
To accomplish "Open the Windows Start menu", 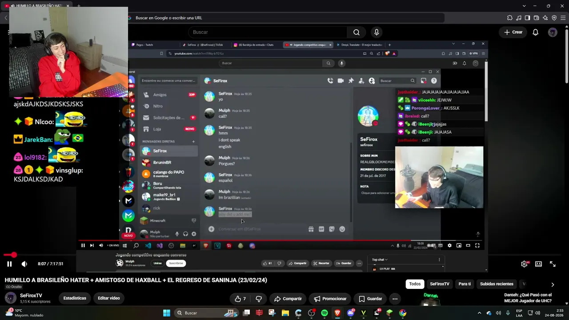I will pyautogui.click(x=167, y=313).
